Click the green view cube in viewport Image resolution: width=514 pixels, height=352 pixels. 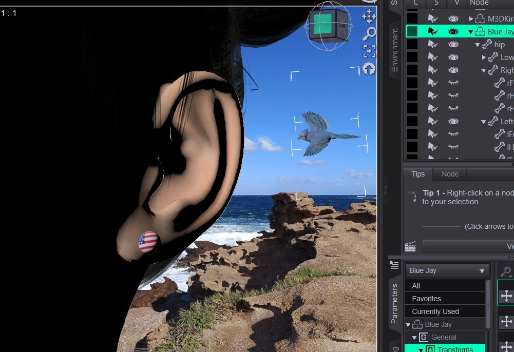(x=329, y=26)
